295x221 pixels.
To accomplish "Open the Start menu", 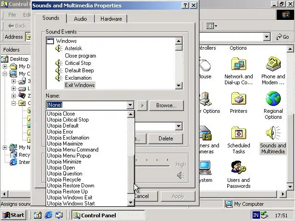I will 13,215.
